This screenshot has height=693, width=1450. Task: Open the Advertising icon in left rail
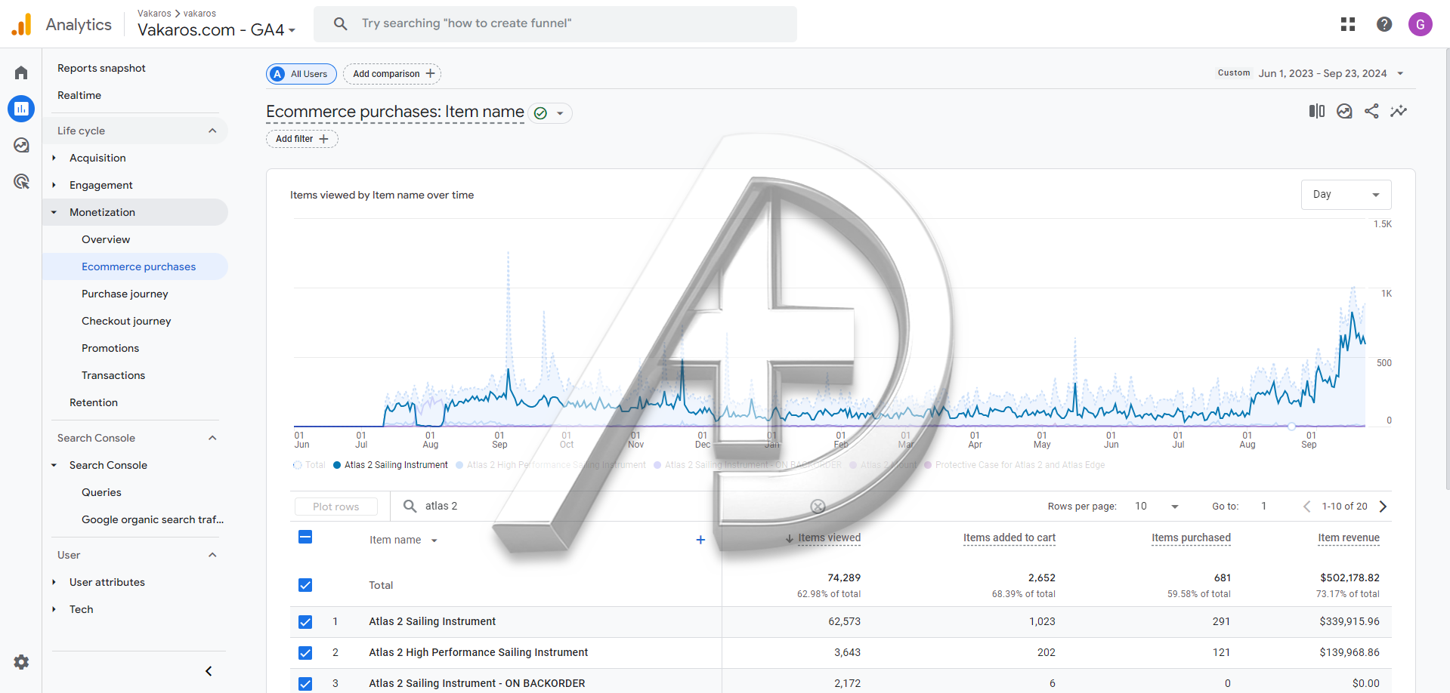[x=21, y=181]
